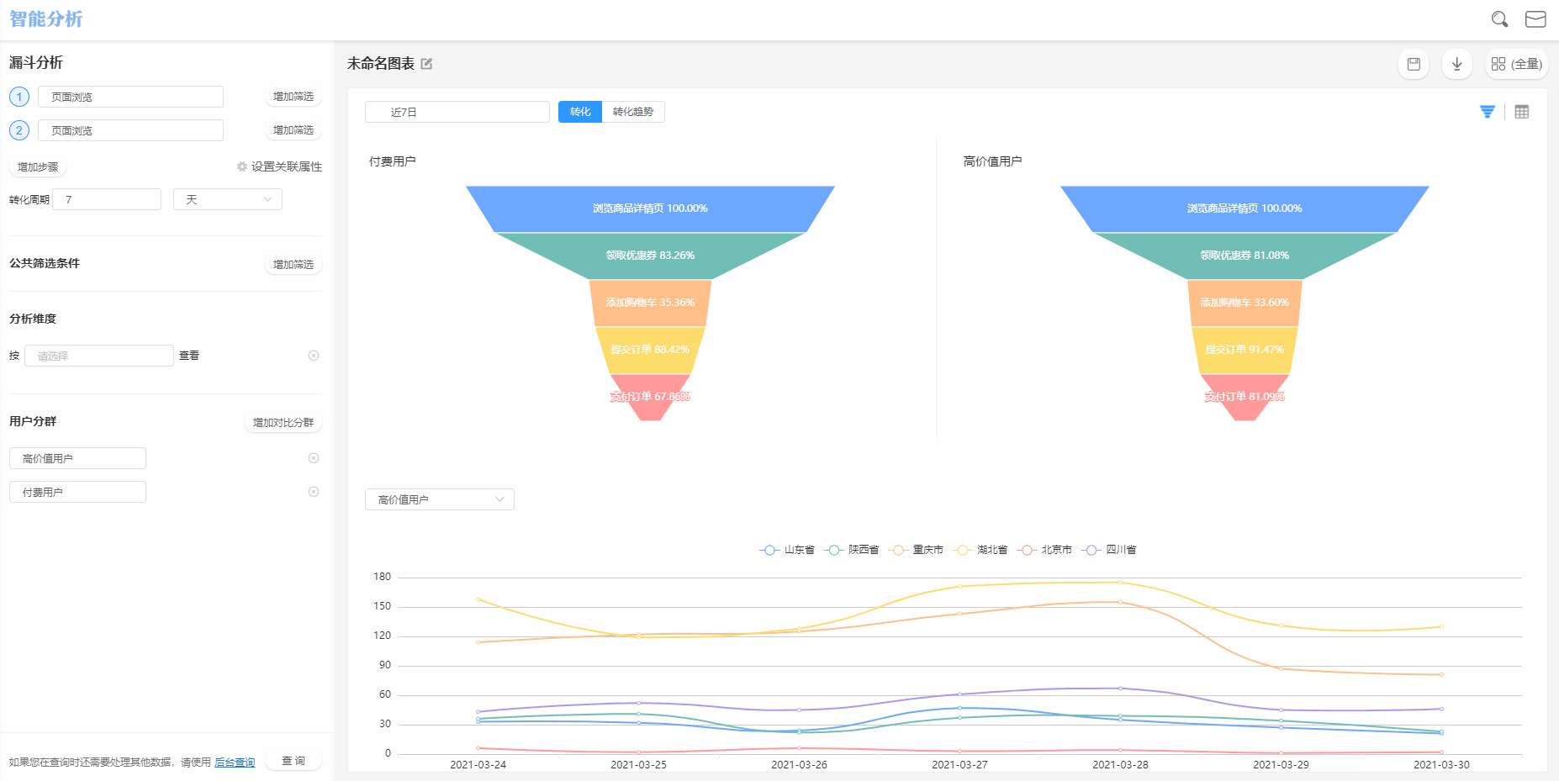Screen dimensions: 1559x781
Task: Open the 高价值用户 user group selector
Action: tap(77, 458)
